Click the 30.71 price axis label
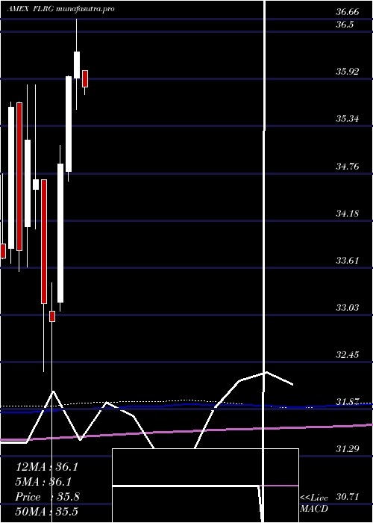 pos(348,497)
